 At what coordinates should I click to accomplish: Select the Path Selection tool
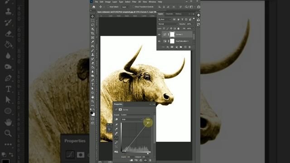[x=92, y=89]
